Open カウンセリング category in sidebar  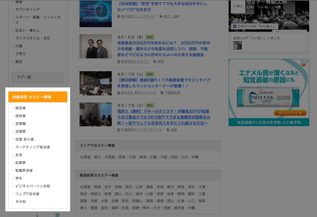click(27, 9)
